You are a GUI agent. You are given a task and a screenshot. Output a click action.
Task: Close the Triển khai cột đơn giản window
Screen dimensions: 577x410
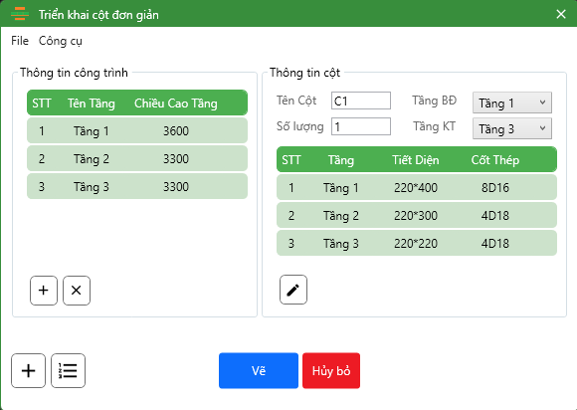click(561, 14)
